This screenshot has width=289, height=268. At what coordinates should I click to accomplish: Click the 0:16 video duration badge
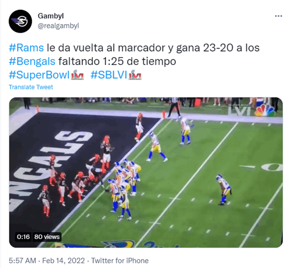[x=23, y=237]
